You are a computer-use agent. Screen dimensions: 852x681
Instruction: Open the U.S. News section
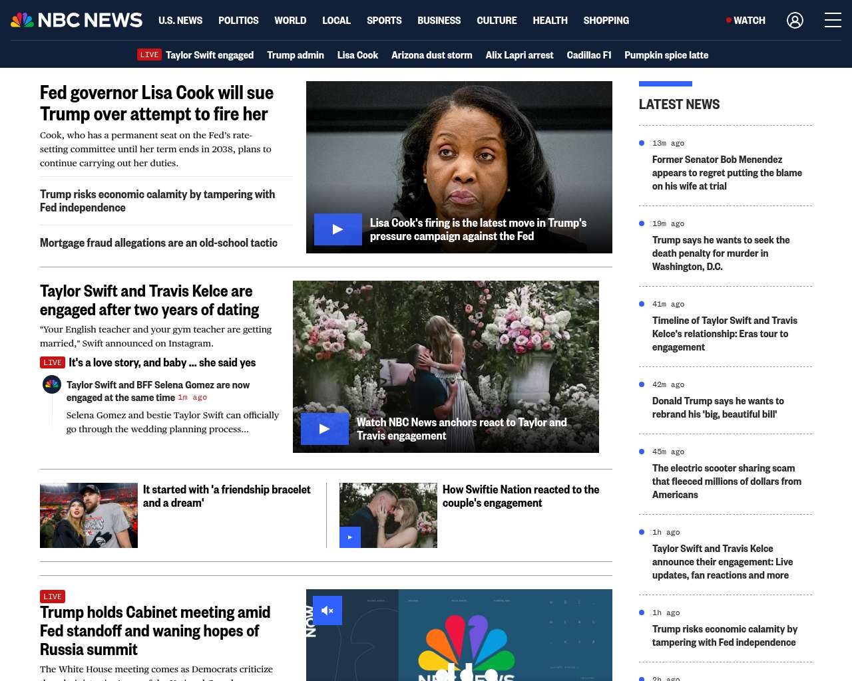tap(180, 21)
